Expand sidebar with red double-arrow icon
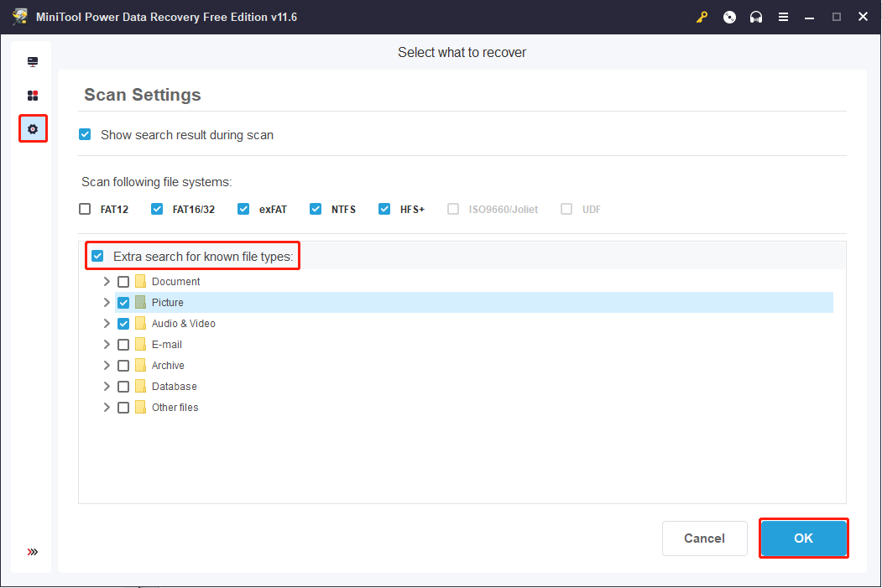The height and width of the screenshot is (588, 882). (x=33, y=552)
